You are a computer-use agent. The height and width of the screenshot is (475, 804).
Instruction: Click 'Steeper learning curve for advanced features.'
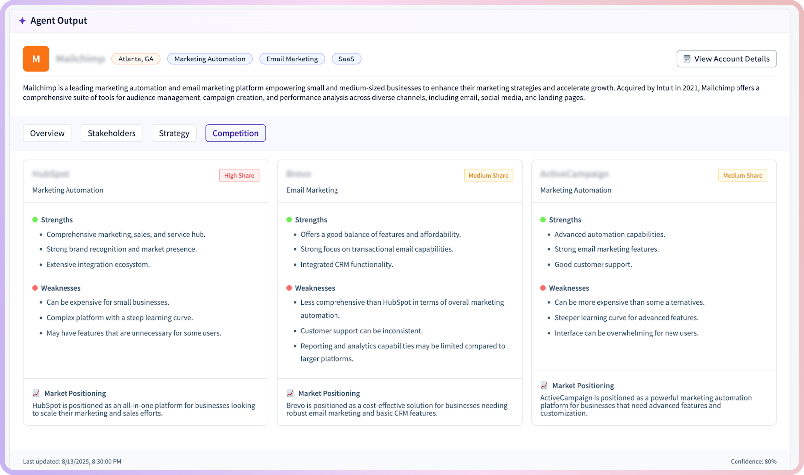tap(626, 318)
